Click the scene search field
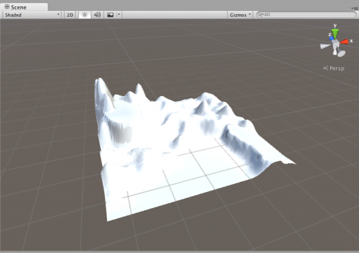Image resolution: width=359 pixels, height=253 pixels. click(306, 15)
